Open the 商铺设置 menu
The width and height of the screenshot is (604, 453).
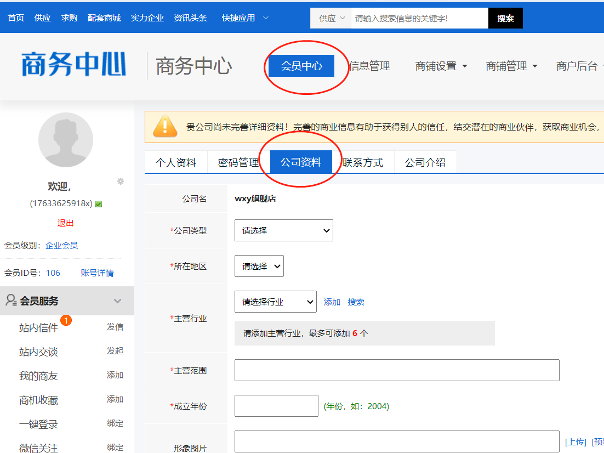pos(441,66)
